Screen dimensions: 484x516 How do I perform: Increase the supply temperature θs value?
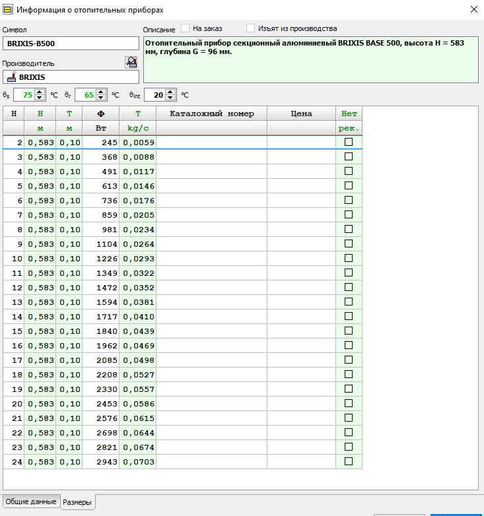40,92
